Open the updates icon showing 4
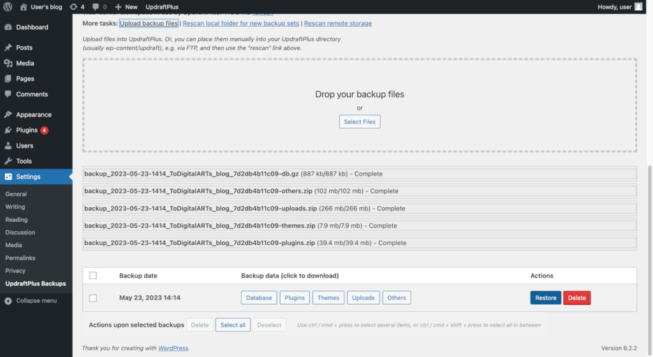 [73, 6]
